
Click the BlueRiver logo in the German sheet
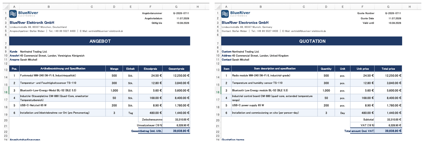tap(24, 14)
